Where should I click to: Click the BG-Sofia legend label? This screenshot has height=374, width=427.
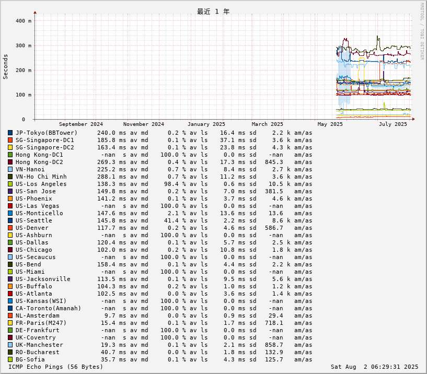point(30,359)
